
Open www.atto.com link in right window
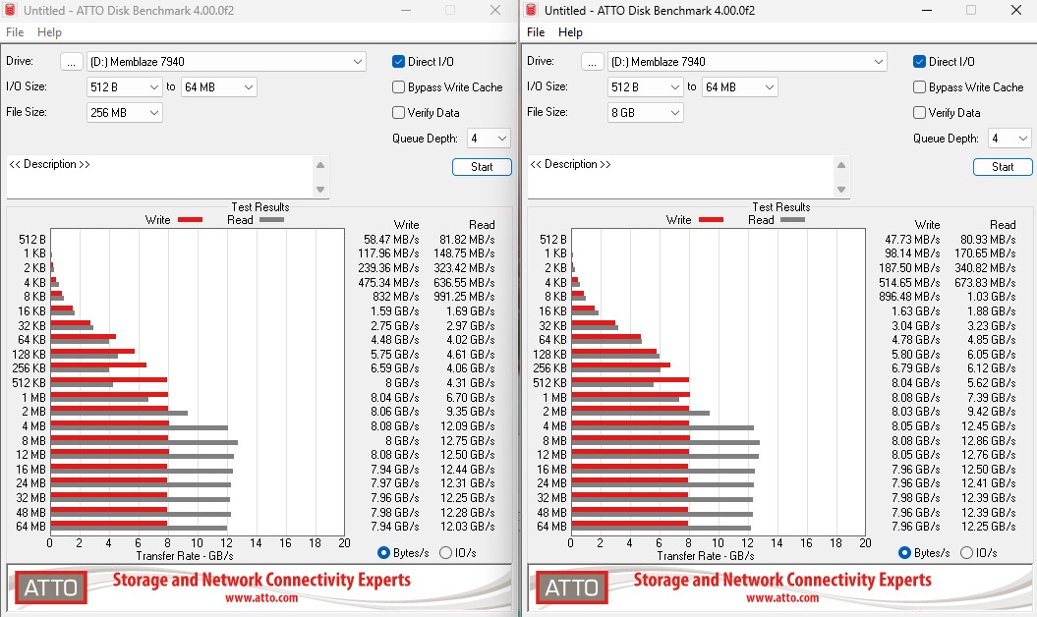coord(782,597)
